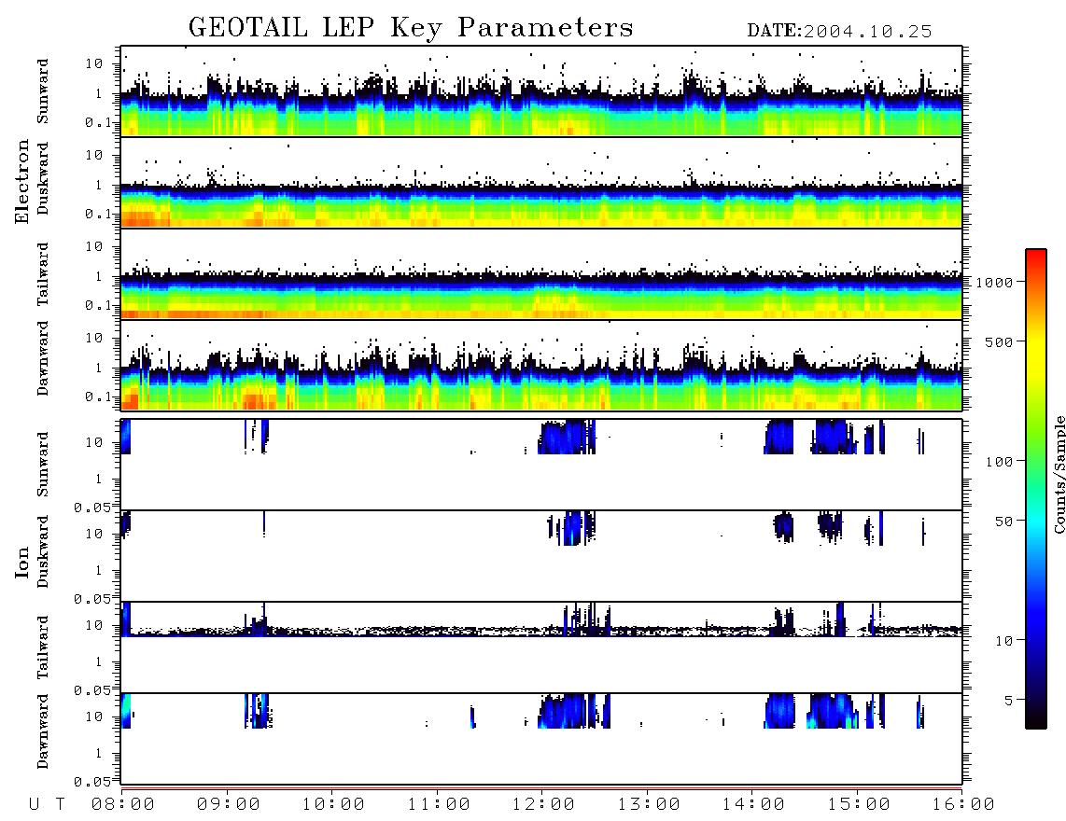Image resolution: width=1066 pixels, height=821 pixels.
Task: Click the 'Sunward' label of the Ion group
Action: tap(43, 464)
